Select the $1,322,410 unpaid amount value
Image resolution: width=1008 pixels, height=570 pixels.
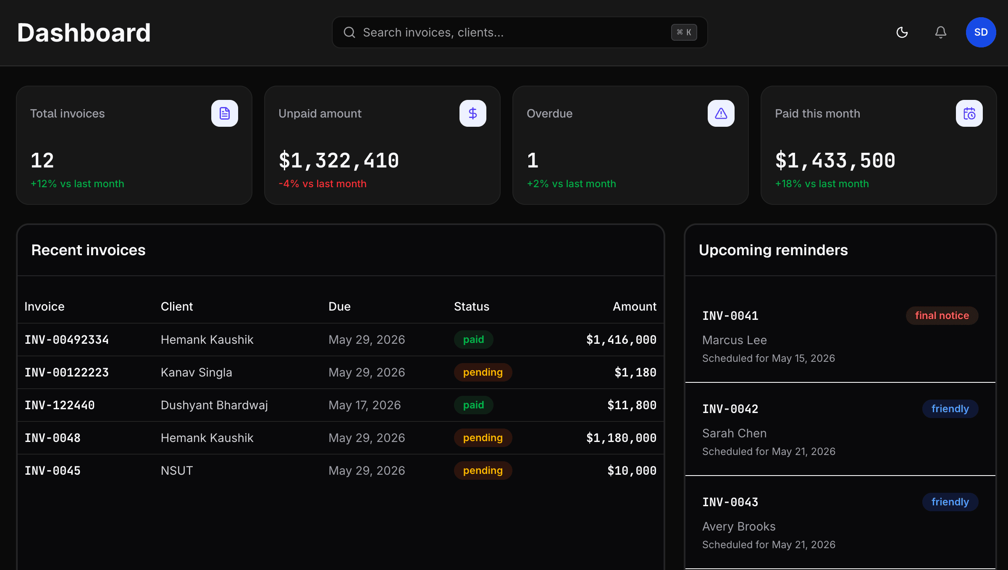[x=339, y=161]
